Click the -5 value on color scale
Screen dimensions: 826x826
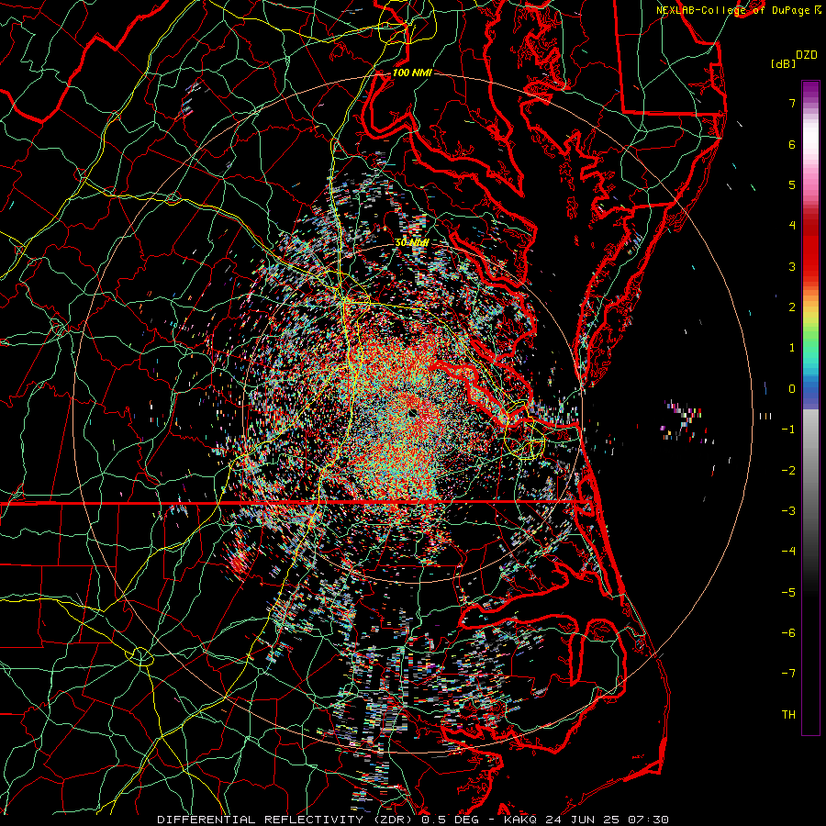pyautogui.click(x=788, y=593)
